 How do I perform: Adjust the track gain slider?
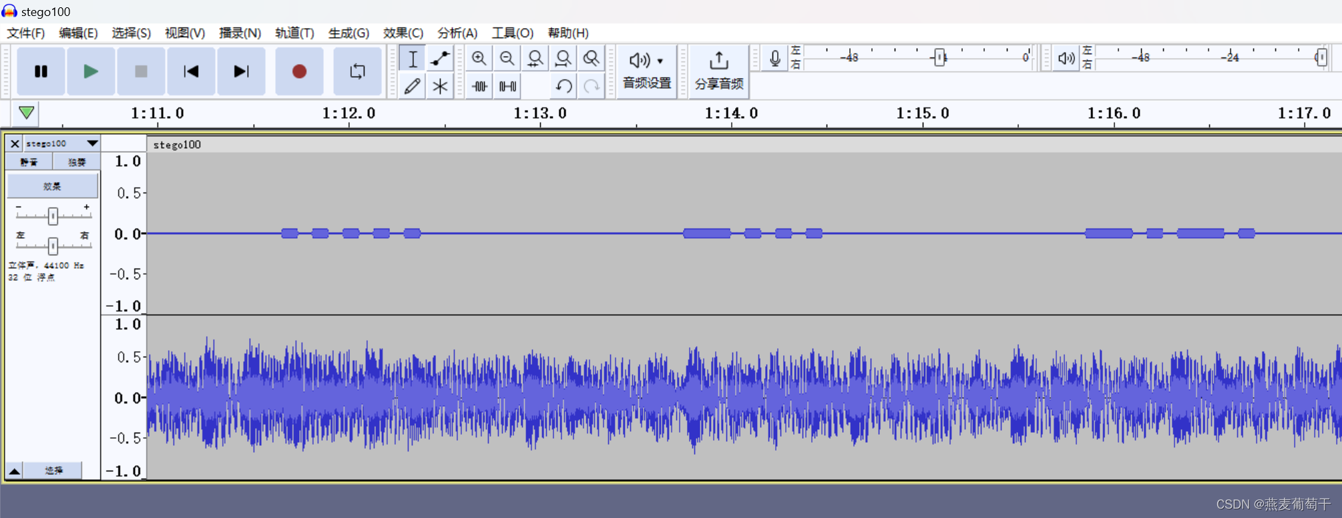click(53, 215)
